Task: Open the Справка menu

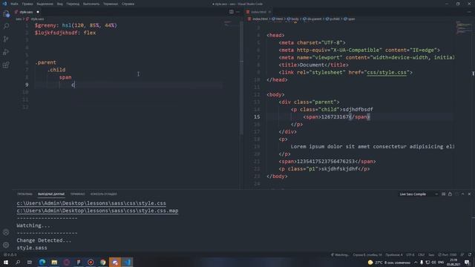Action: pyautogui.click(x=128, y=4)
